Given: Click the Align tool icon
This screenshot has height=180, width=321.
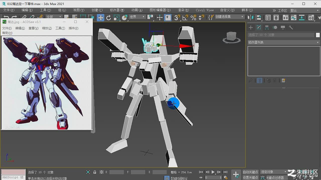Looking at the screenshot, I should (259, 17).
